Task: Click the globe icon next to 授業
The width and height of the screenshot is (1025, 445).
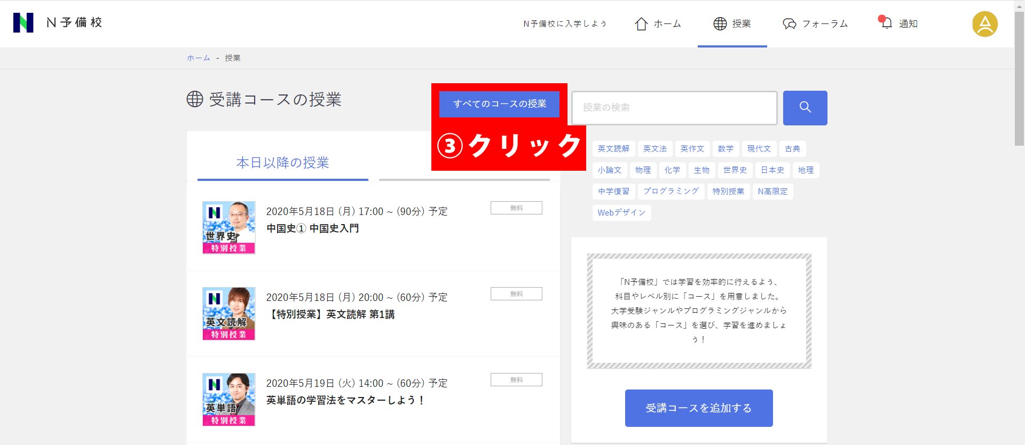Action: click(720, 23)
